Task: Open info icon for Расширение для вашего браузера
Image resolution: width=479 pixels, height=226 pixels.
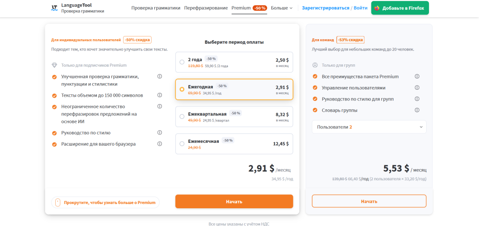Action: point(160,144)
